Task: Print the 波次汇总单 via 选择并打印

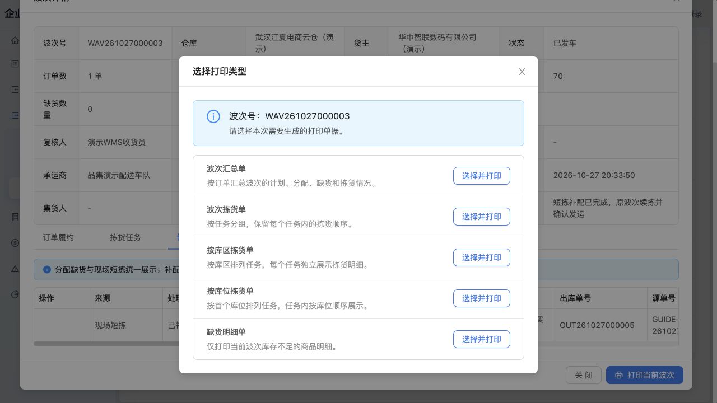Action: 482,176
